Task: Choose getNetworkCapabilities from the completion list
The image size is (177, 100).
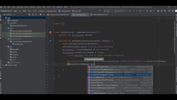Action: tap(120, 75)
